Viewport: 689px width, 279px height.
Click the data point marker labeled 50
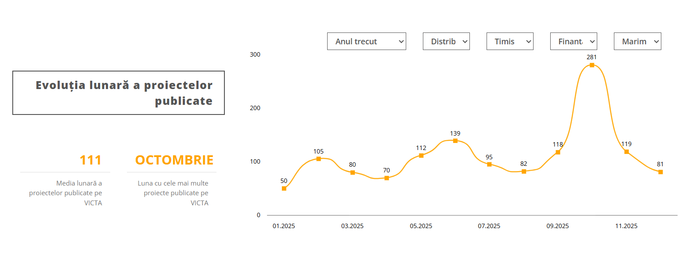284,189
